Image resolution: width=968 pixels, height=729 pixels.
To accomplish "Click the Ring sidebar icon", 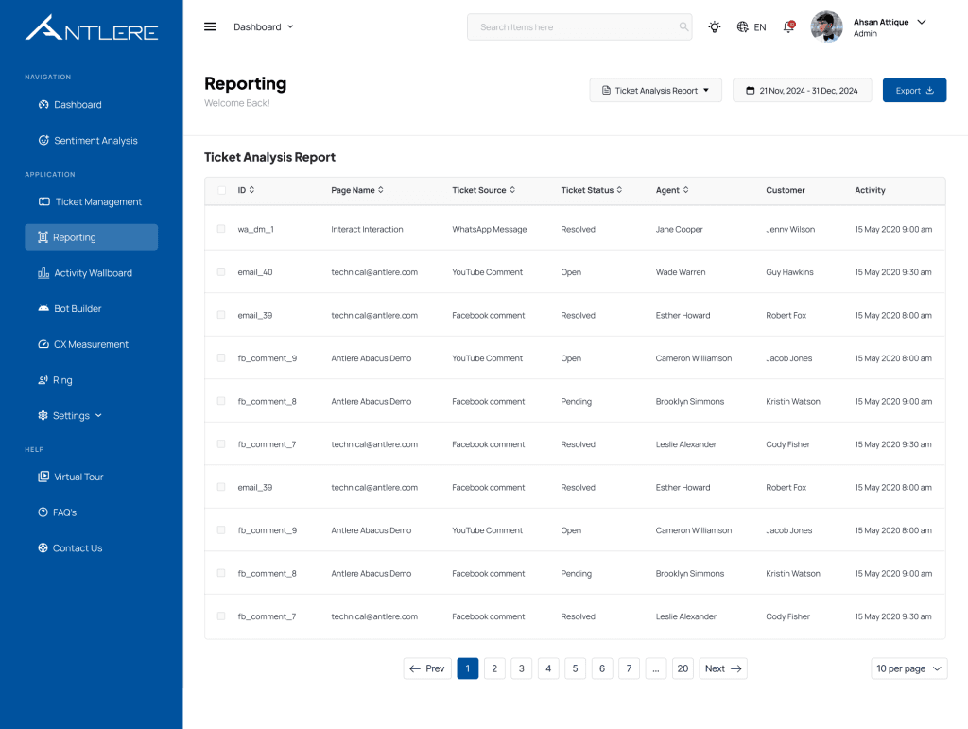I will (x=43, y=379).
